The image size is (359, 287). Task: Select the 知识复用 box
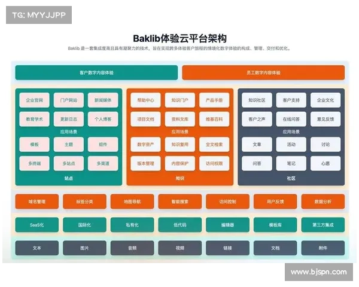(180, 145)
